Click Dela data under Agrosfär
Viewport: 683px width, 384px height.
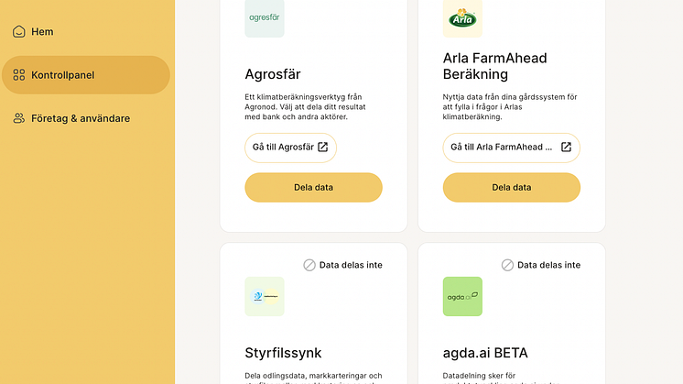[x=313, y=187]
